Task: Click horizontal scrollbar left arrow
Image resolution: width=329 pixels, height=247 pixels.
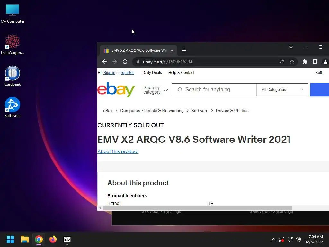Action: [x=100, y=208]
